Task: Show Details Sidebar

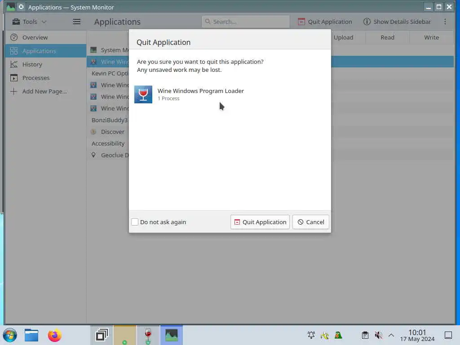Action: click(397, 22)
